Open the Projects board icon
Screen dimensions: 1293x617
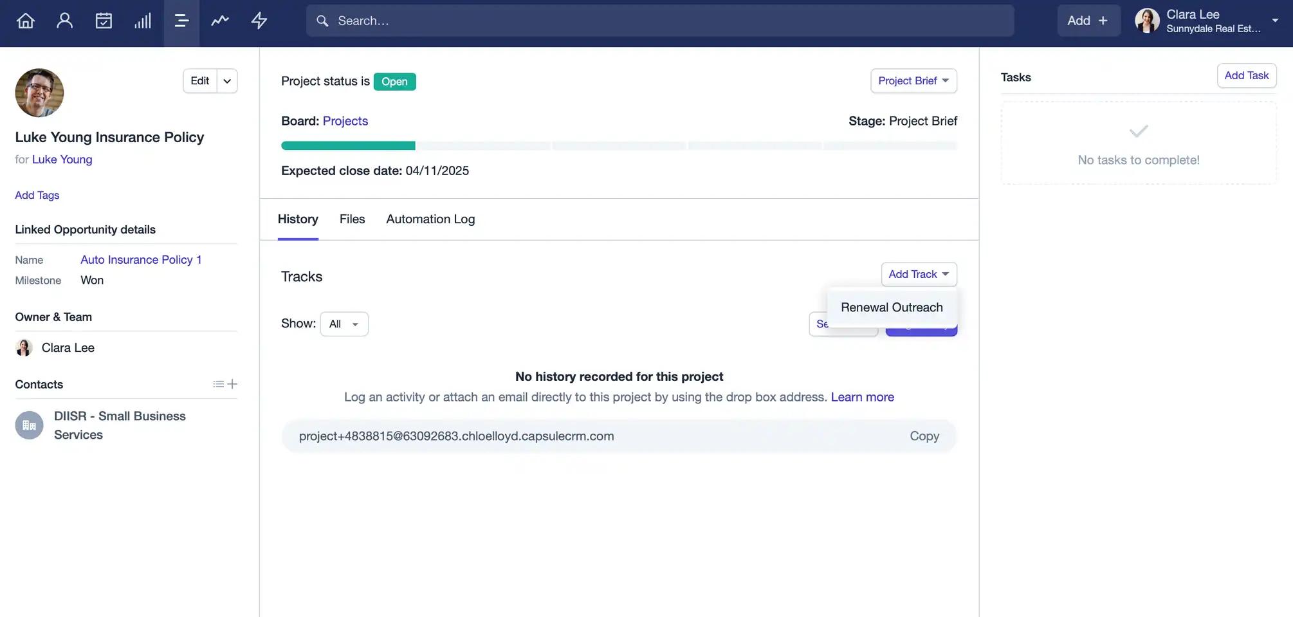tap(181, 21)
